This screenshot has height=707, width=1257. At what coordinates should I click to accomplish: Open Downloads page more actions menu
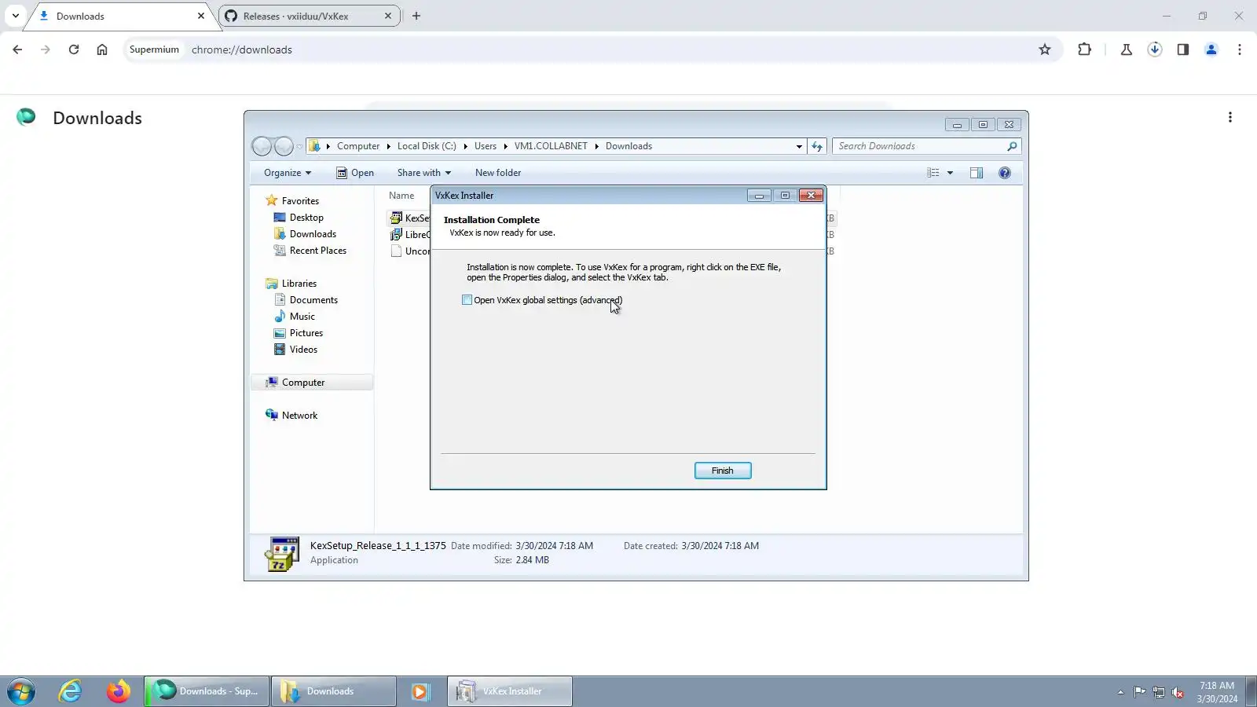pyautogui.click(x=1230, y=118)
